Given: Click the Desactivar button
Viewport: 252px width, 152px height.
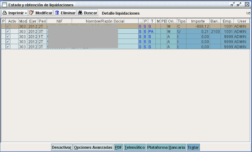Looking at the screenshot, I should tap(62, 147).
